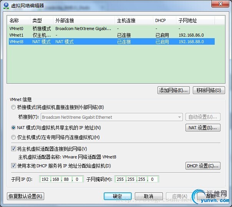Click the 添加网络(E)... button

point(173,90)
